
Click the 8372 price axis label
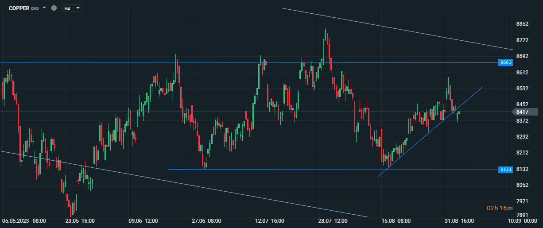click(x=522, y=120)
